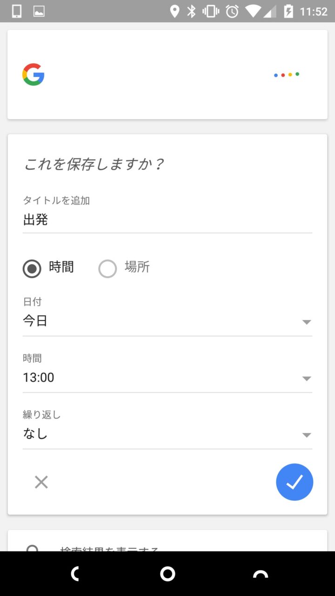Tap the location pin status icon
335x596 pixels.
(x=174, y=11)
